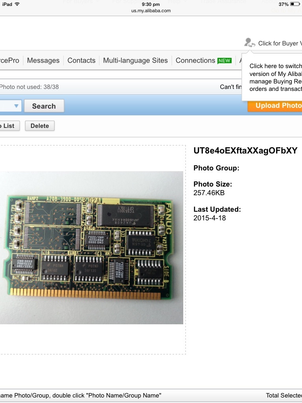Click the green NEW badge next to Connections
The image size is (302, 403).
pos(225,61)
